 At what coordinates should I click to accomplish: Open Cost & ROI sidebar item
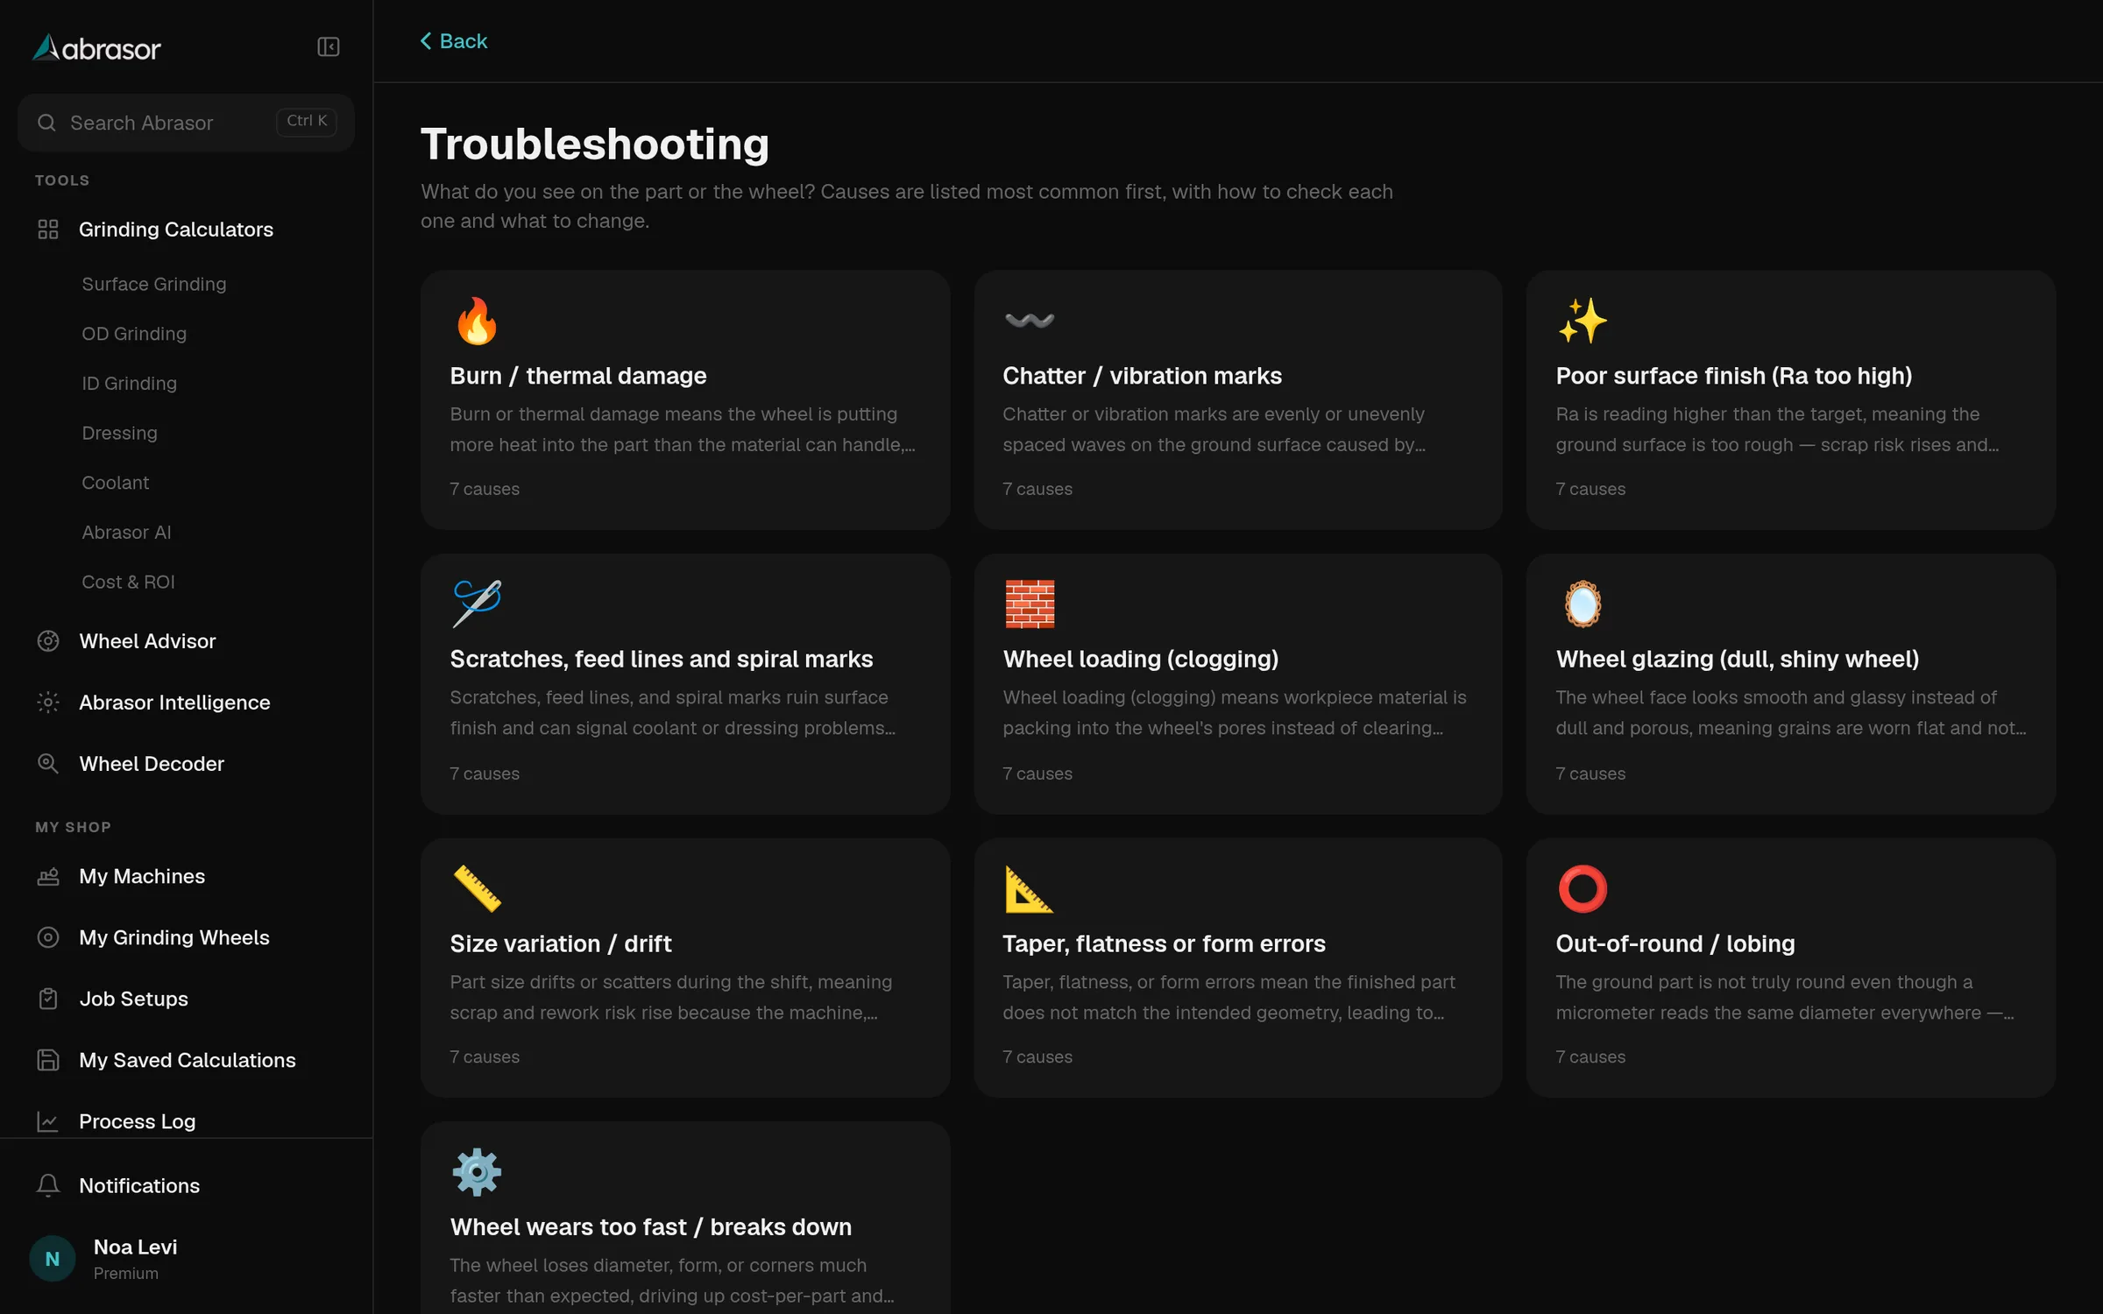(129, 582)
